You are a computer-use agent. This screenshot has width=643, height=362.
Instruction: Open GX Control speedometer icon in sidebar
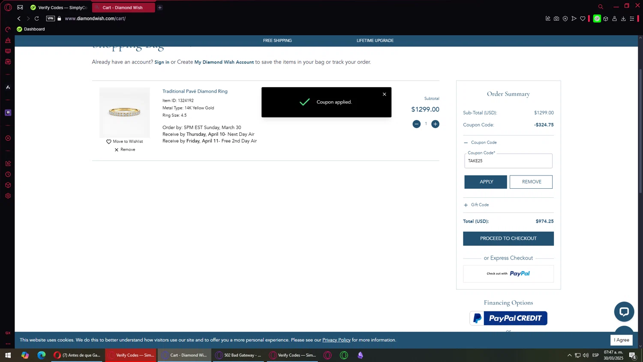click(x=8, y=30)
